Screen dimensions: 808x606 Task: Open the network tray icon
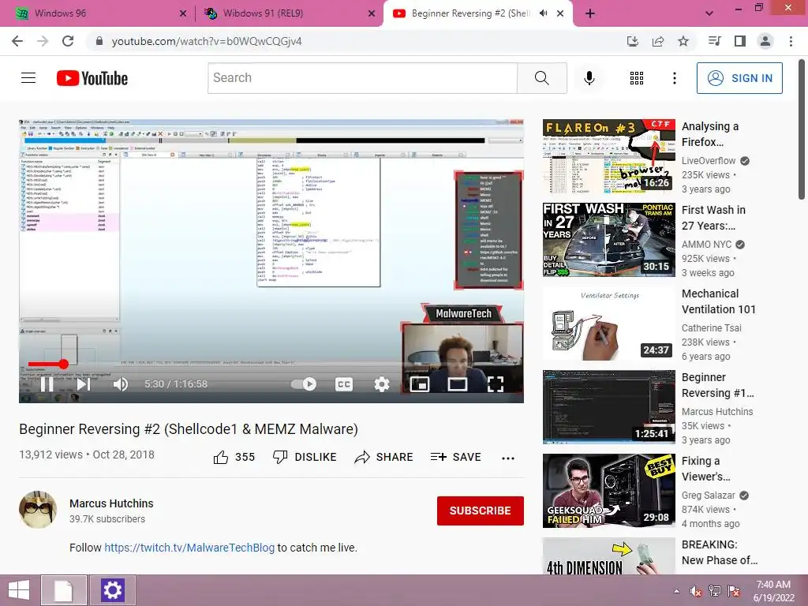point(715,590)
